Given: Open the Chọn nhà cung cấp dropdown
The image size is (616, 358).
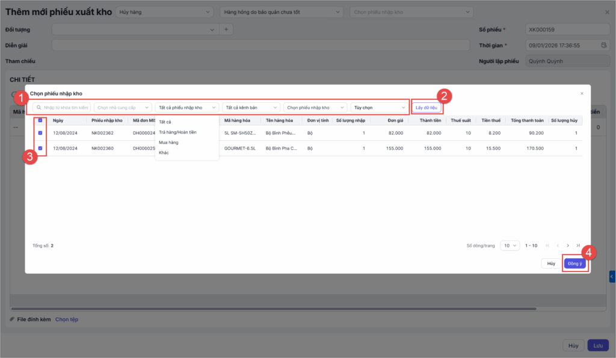Looking at the screenshot, I should tap(123, 108).
